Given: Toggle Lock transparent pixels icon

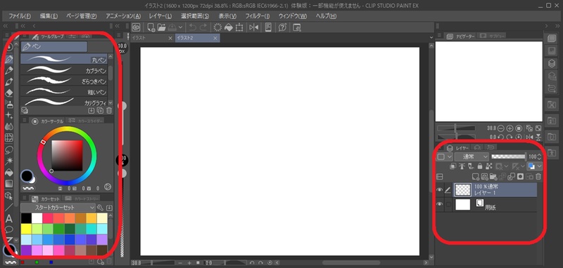Looking at the screenshot, I should point(488,166).
